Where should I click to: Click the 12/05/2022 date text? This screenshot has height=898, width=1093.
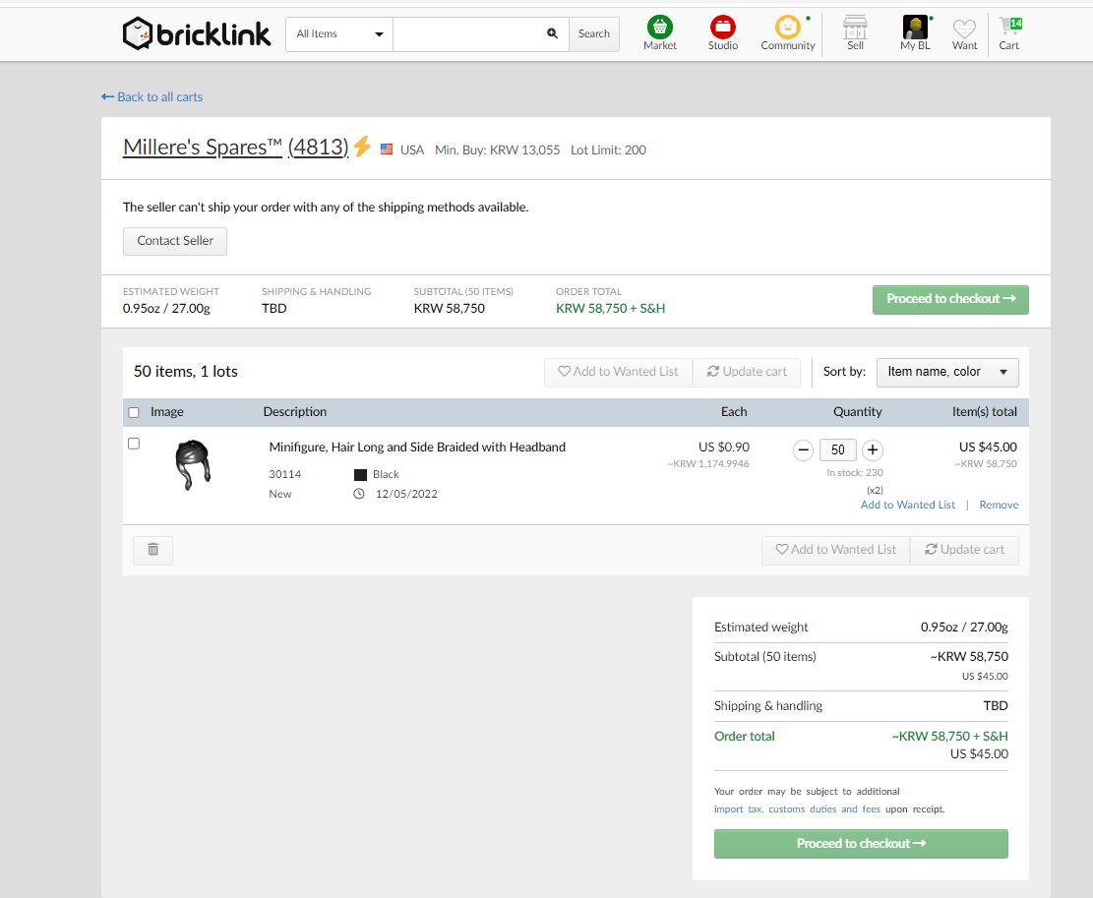406,494
